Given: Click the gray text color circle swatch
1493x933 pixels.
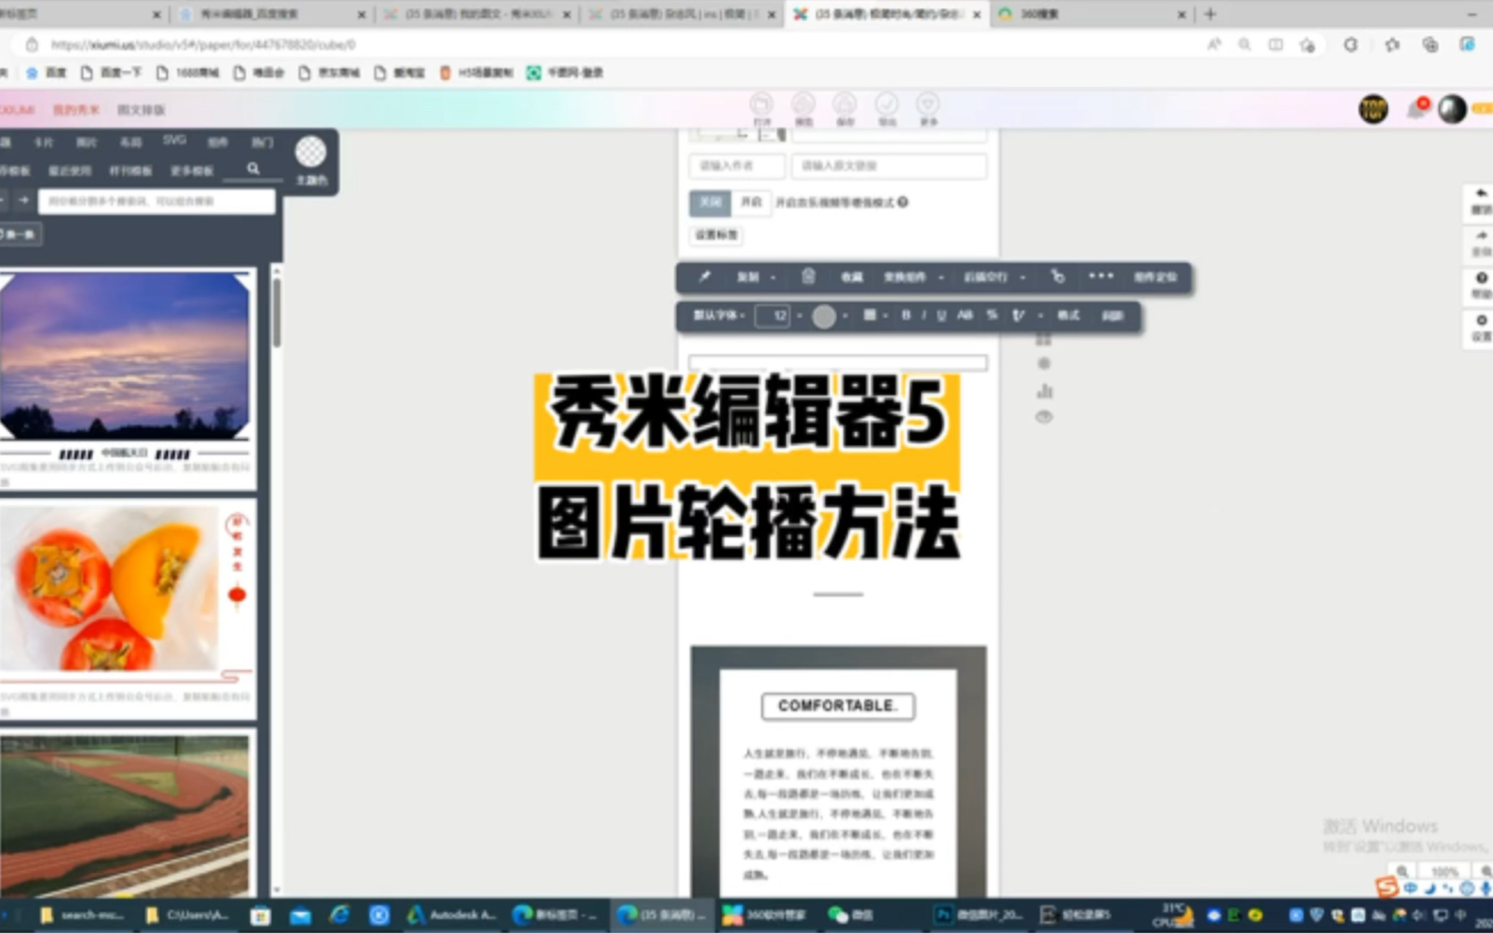Looking at the screenshot, I should (x=824, y=316).
